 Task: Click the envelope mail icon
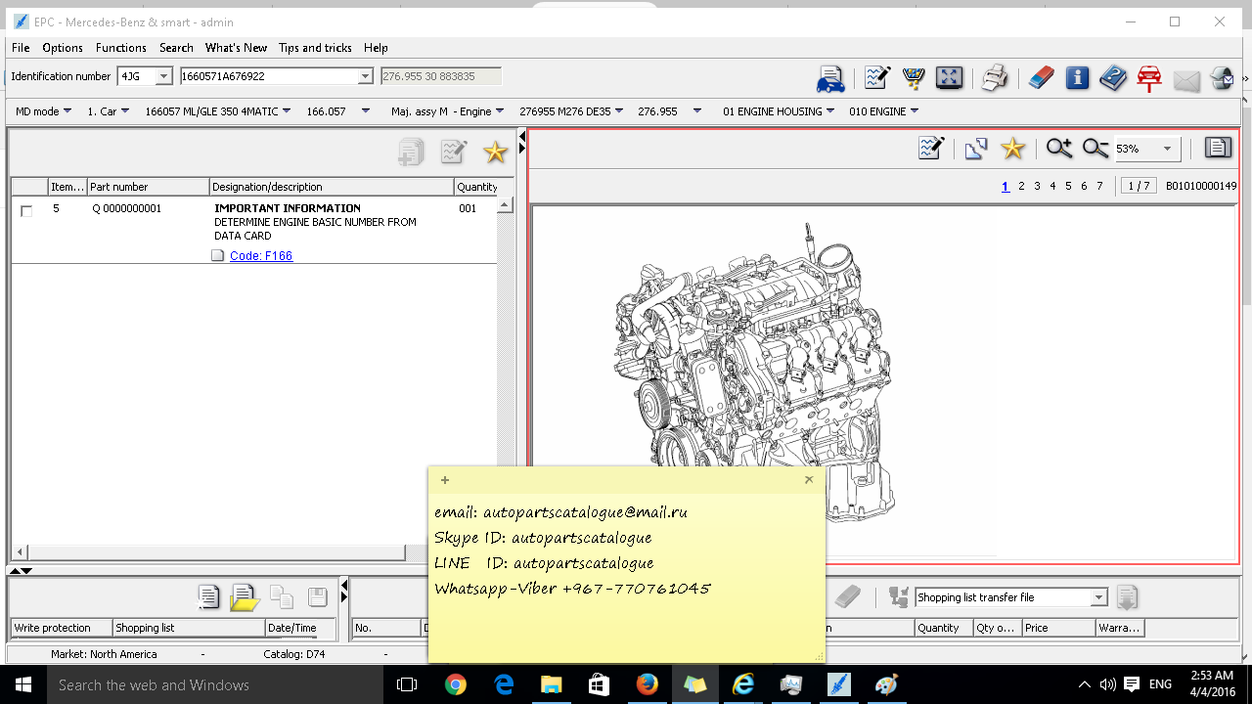(1186, 80)
